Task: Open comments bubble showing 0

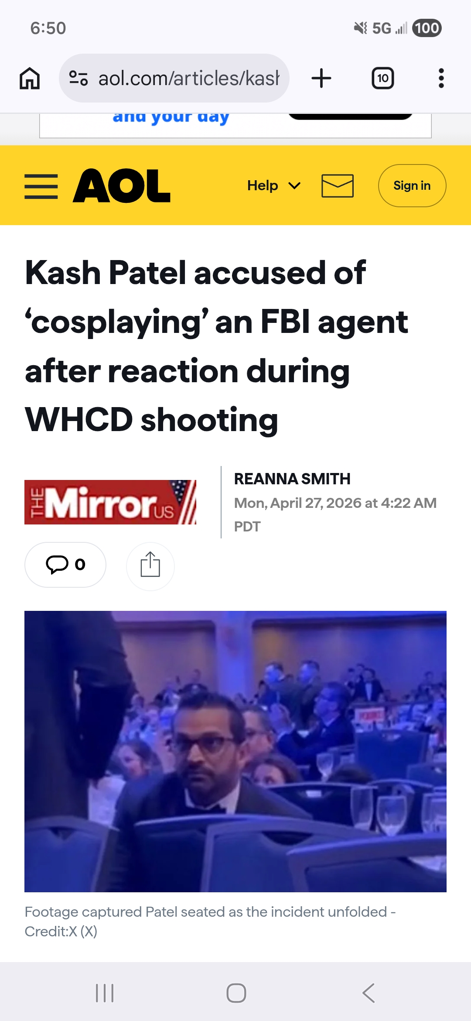Action: point(65,565)
